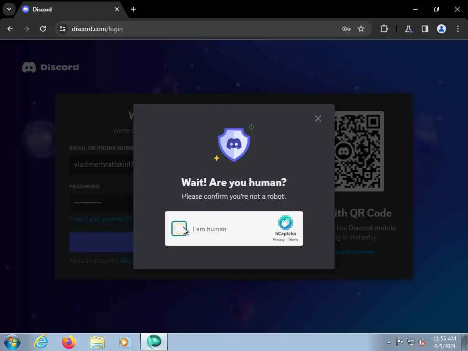This screenshot has width=468, height=351.
Task: Launch Internet Explorer from the taskbar
Action: [x=41, y=342]
